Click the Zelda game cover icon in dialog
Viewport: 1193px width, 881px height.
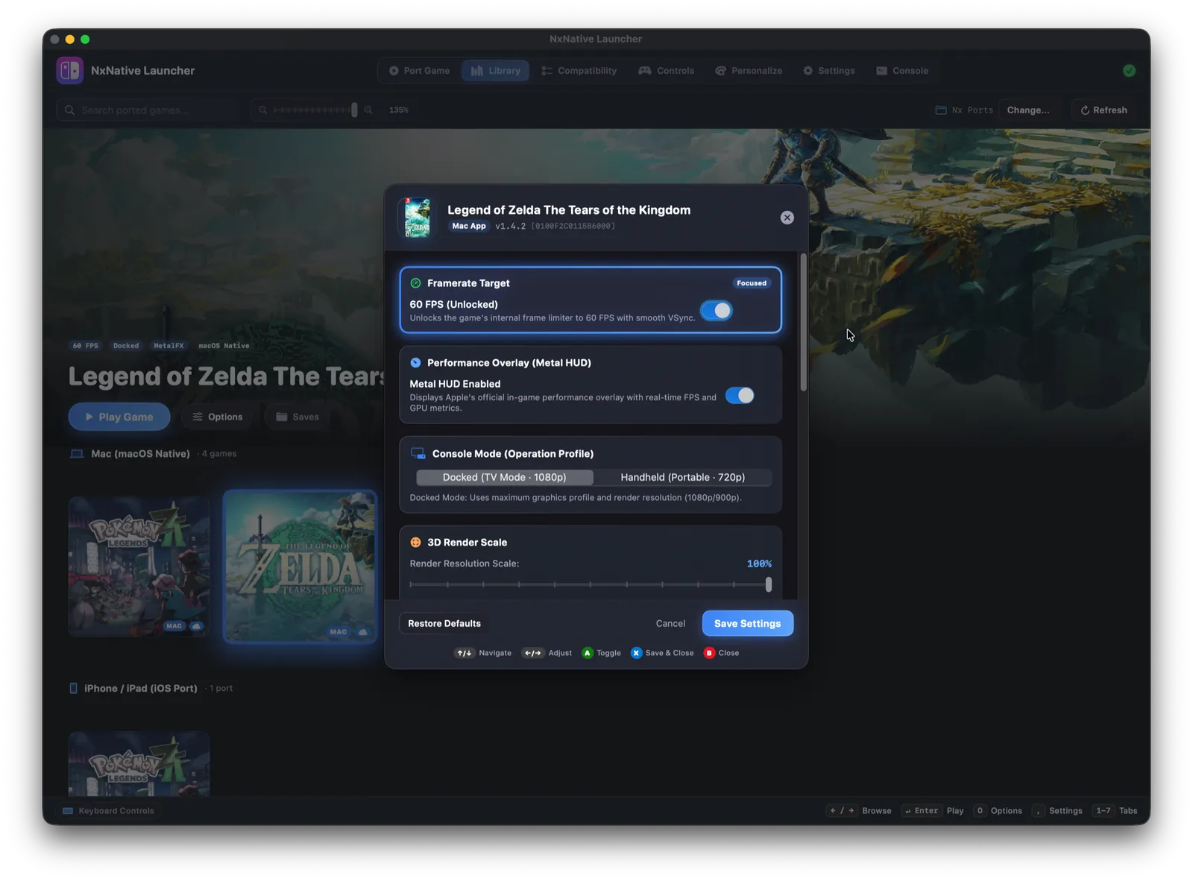point(418,218)
